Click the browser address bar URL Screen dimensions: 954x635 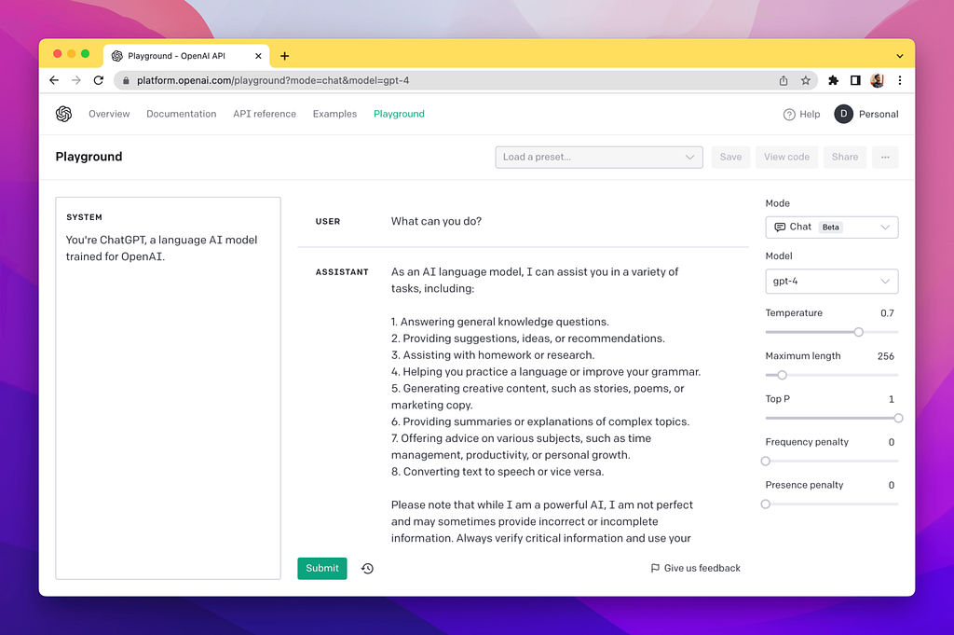point(273,80)
